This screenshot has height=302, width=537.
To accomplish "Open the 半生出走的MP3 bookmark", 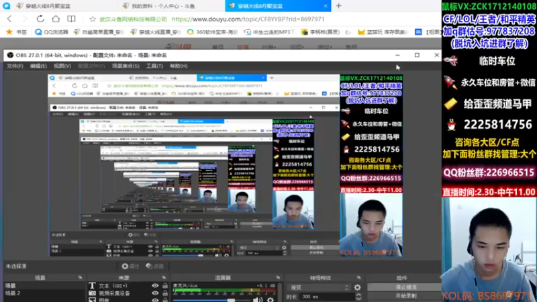I will (269, 32).
